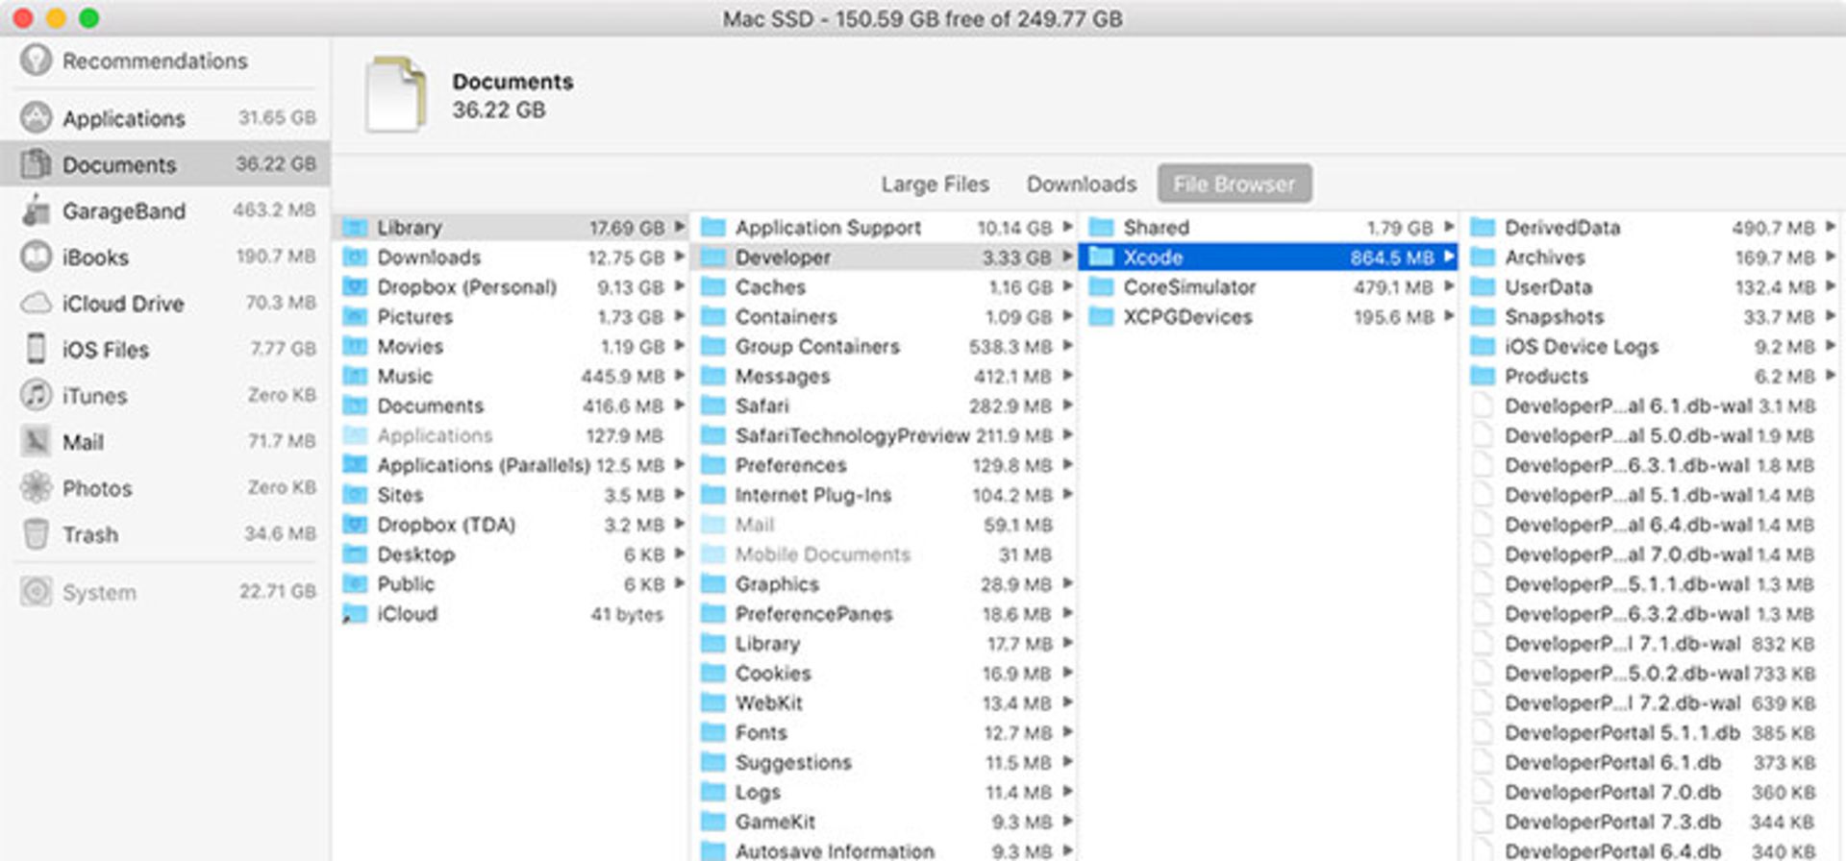Select the DeveloperPortal 7.3.db file
This screenshot has width=1846, height=861.
pyautogui.click(x=1652, y=823)
